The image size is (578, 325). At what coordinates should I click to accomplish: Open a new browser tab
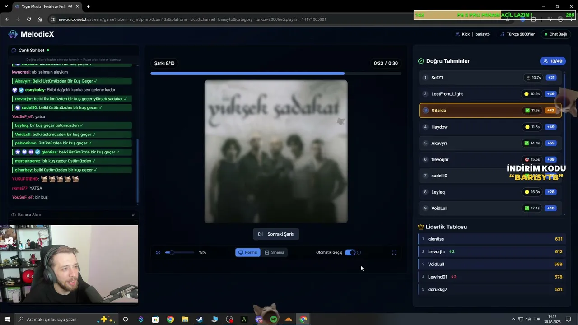coord(88,6)
